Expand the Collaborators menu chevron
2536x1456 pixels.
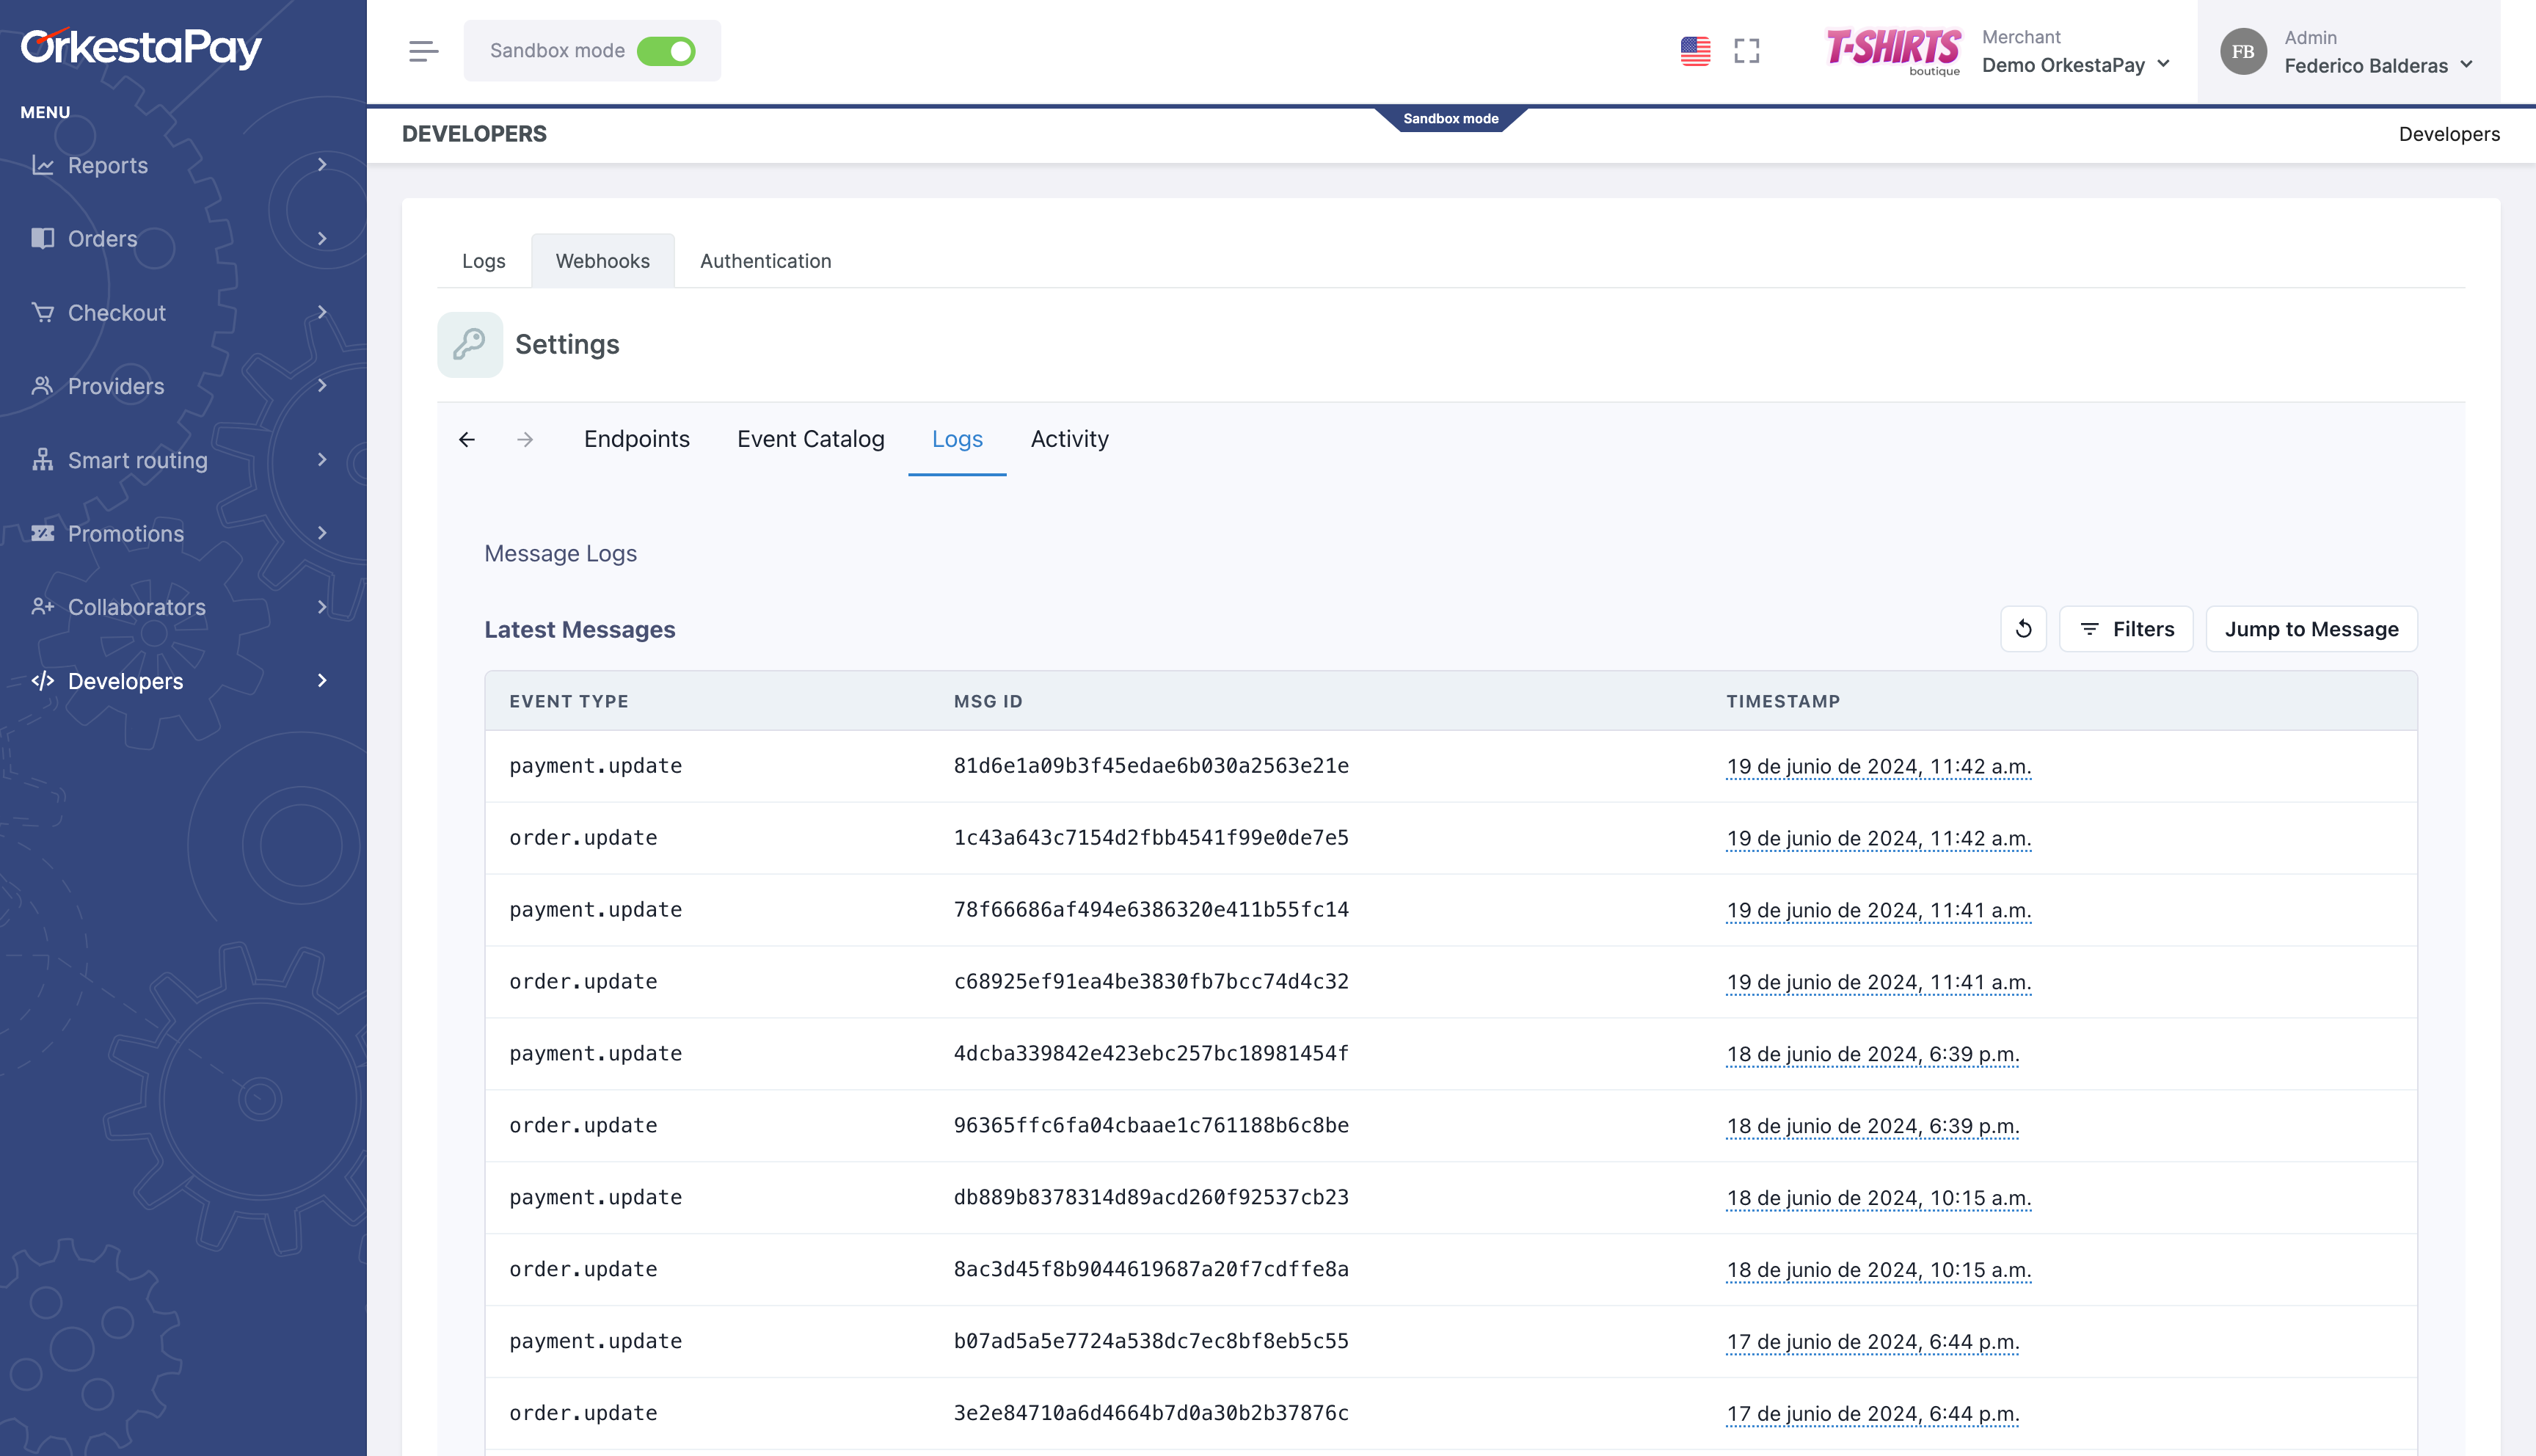click(x=322, y=607)
